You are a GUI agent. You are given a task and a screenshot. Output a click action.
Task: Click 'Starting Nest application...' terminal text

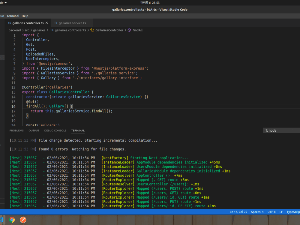(x=159, y=158)
